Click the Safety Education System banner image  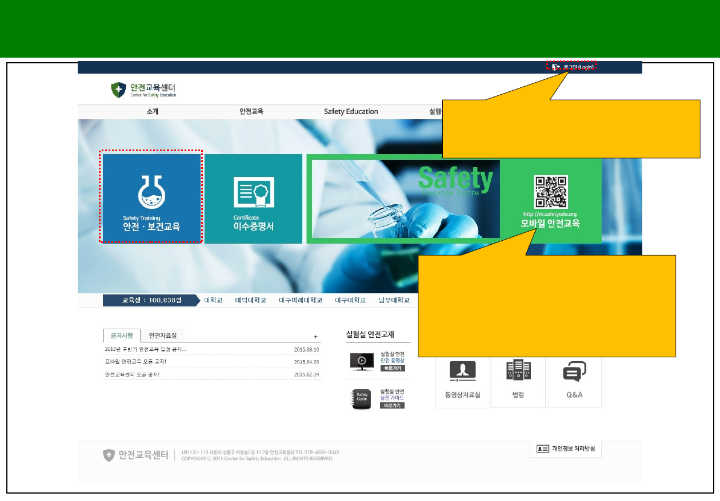[403, 199]
